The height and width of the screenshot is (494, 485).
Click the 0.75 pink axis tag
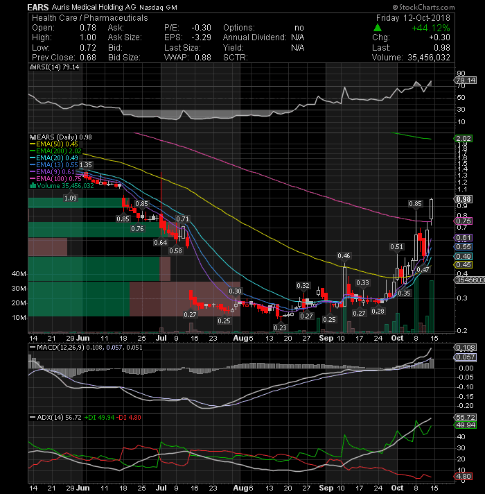click(x=464, y=221)
